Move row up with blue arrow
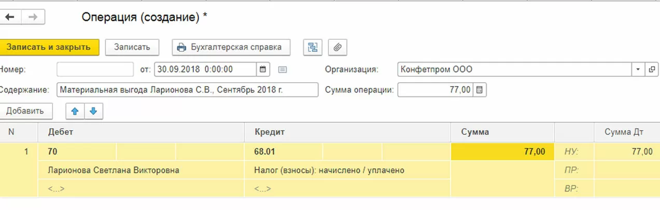Viewport: 660px width, 210px height. 74,111
